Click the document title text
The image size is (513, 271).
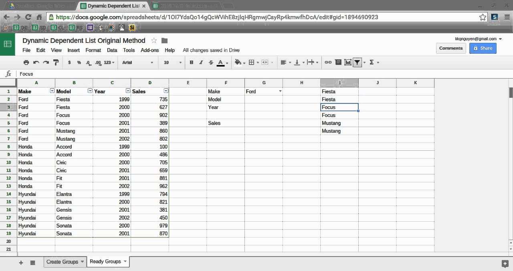coord(84,40)
